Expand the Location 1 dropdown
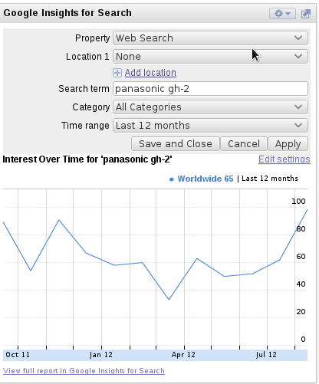This screenshot has height=384, width=319. (210, 57)
